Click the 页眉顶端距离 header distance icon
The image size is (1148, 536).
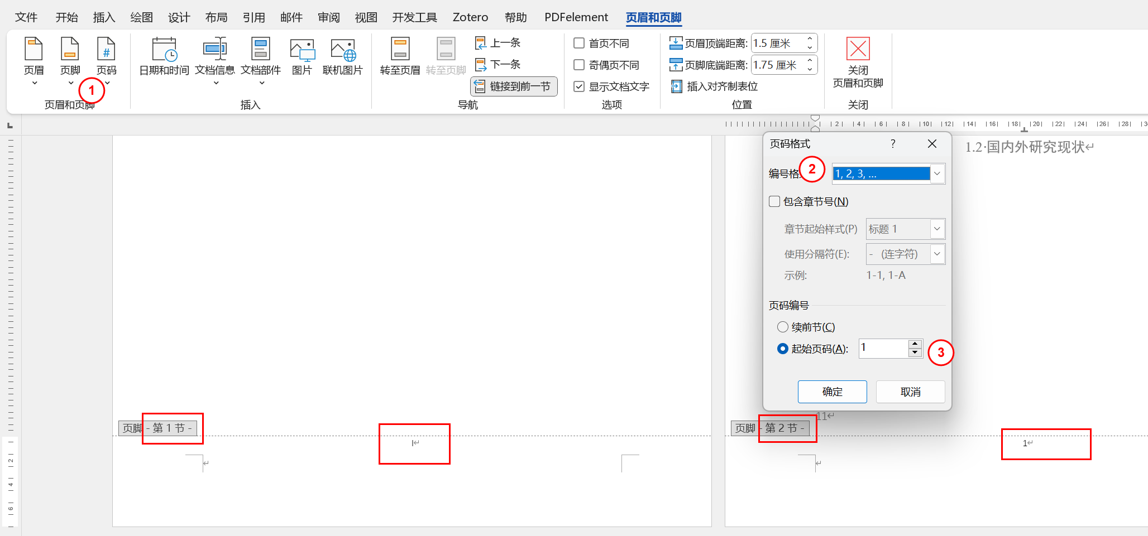pyautogui.click(x=676, y=43)
